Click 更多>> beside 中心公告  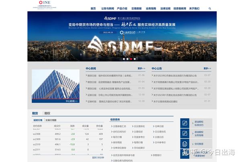coord(207,68)
